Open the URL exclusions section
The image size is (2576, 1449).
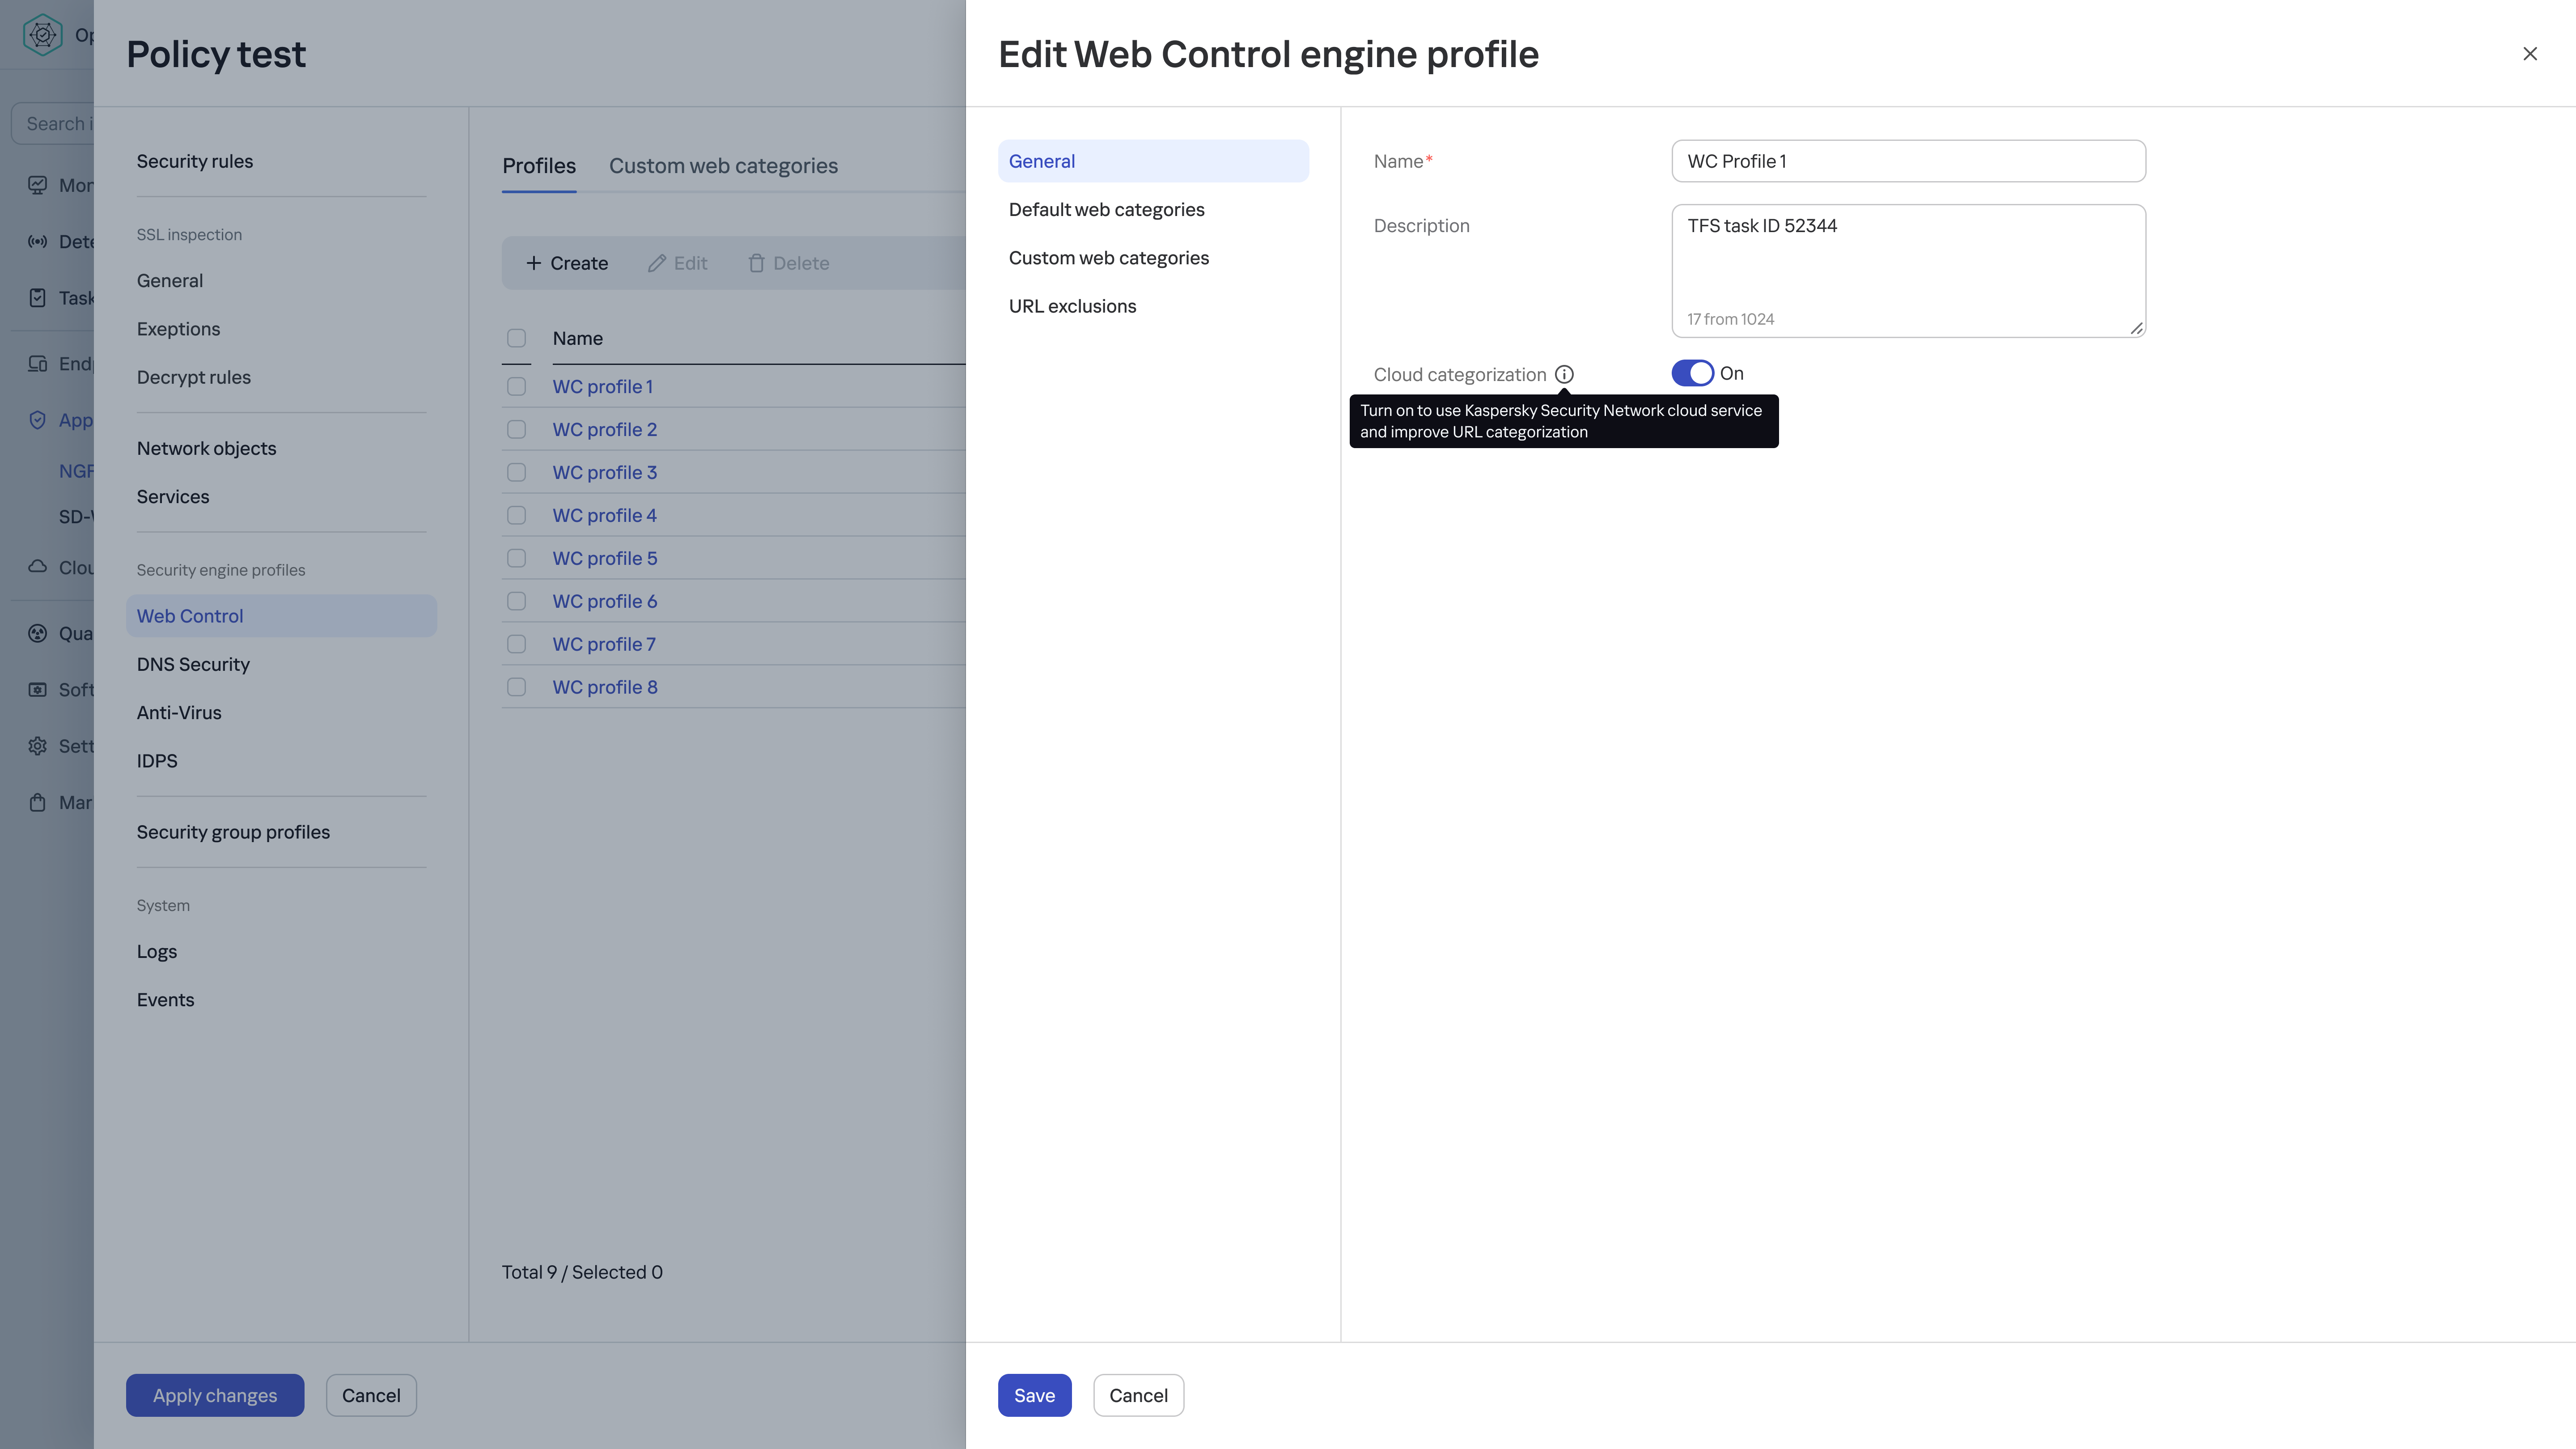(x=1072, y=306)
